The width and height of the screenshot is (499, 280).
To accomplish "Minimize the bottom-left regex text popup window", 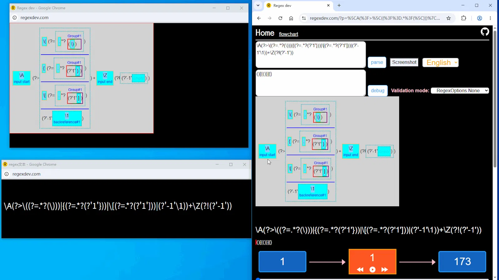I will pos(217,164).
